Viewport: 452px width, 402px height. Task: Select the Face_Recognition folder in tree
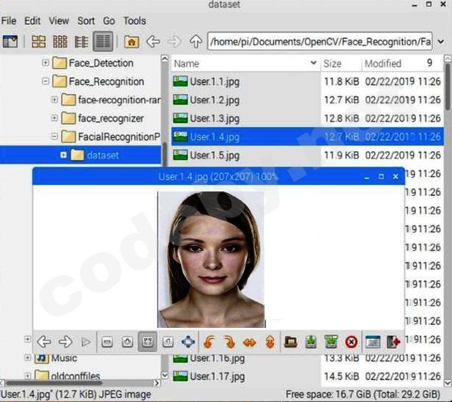pyautogui.click(x=107, y=81)
